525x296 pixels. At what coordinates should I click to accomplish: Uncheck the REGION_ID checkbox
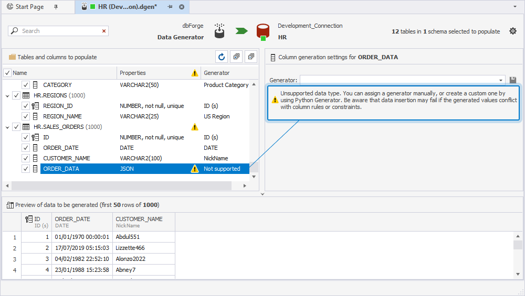26,106
